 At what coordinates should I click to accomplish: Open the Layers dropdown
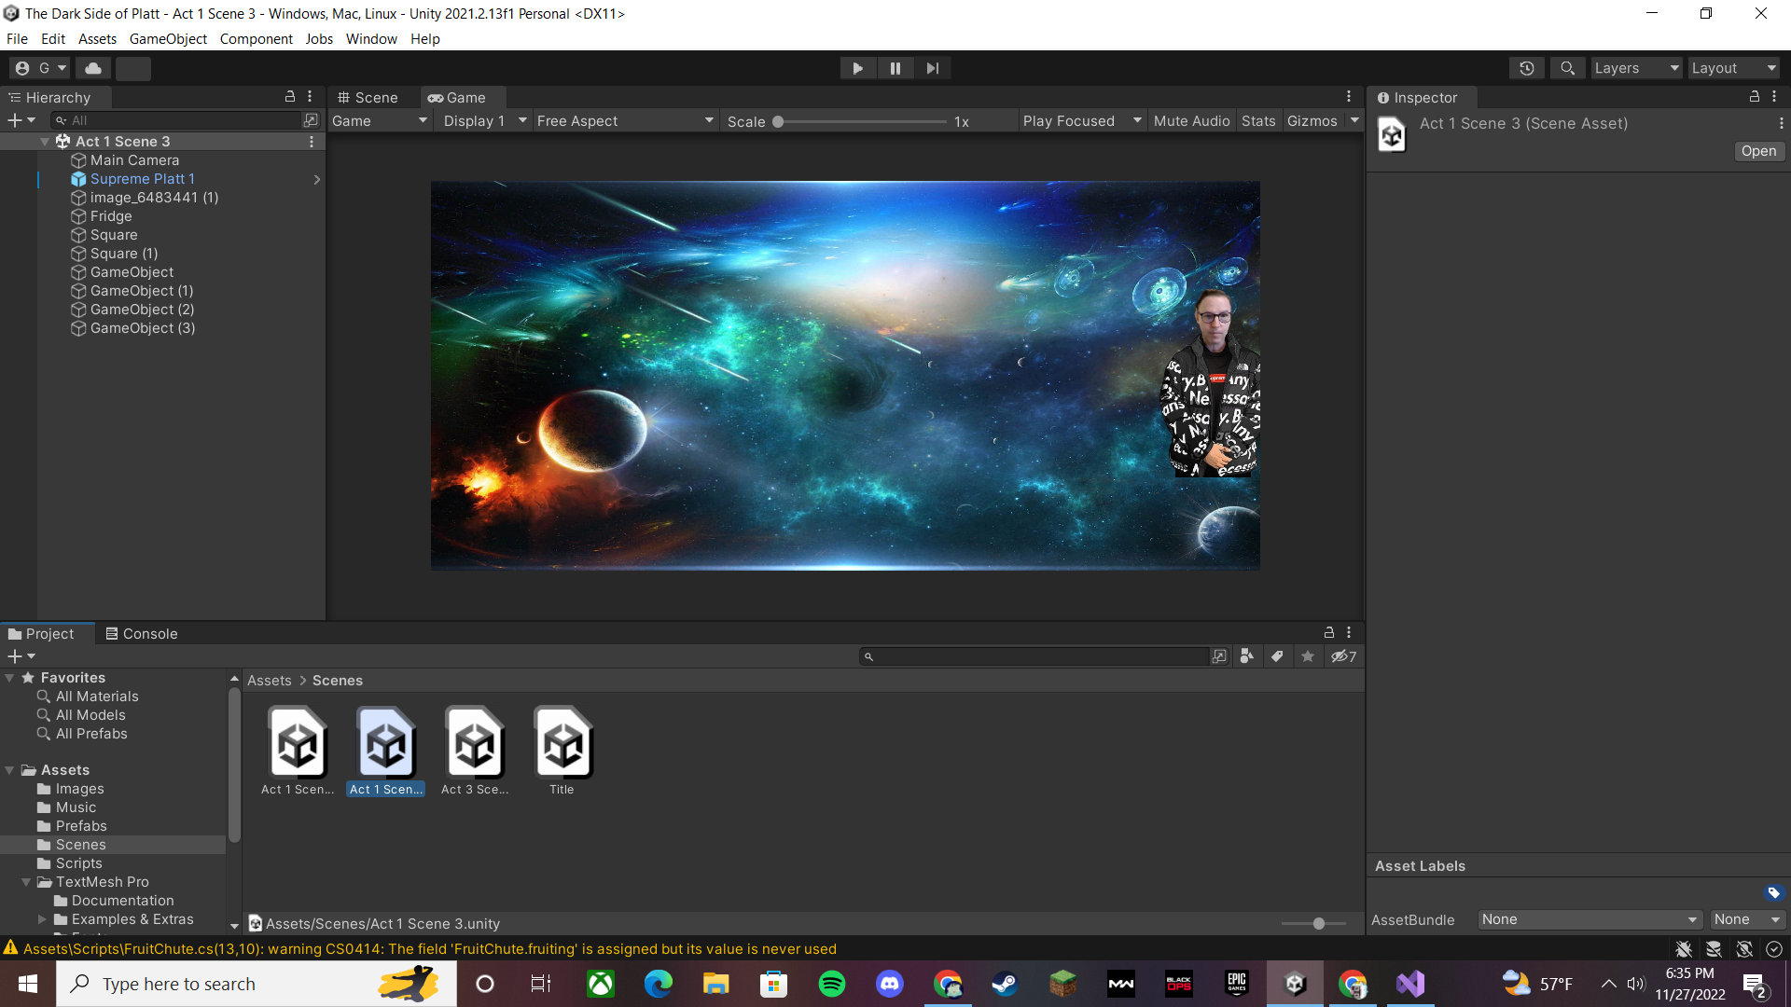(x=1636, y=68)
